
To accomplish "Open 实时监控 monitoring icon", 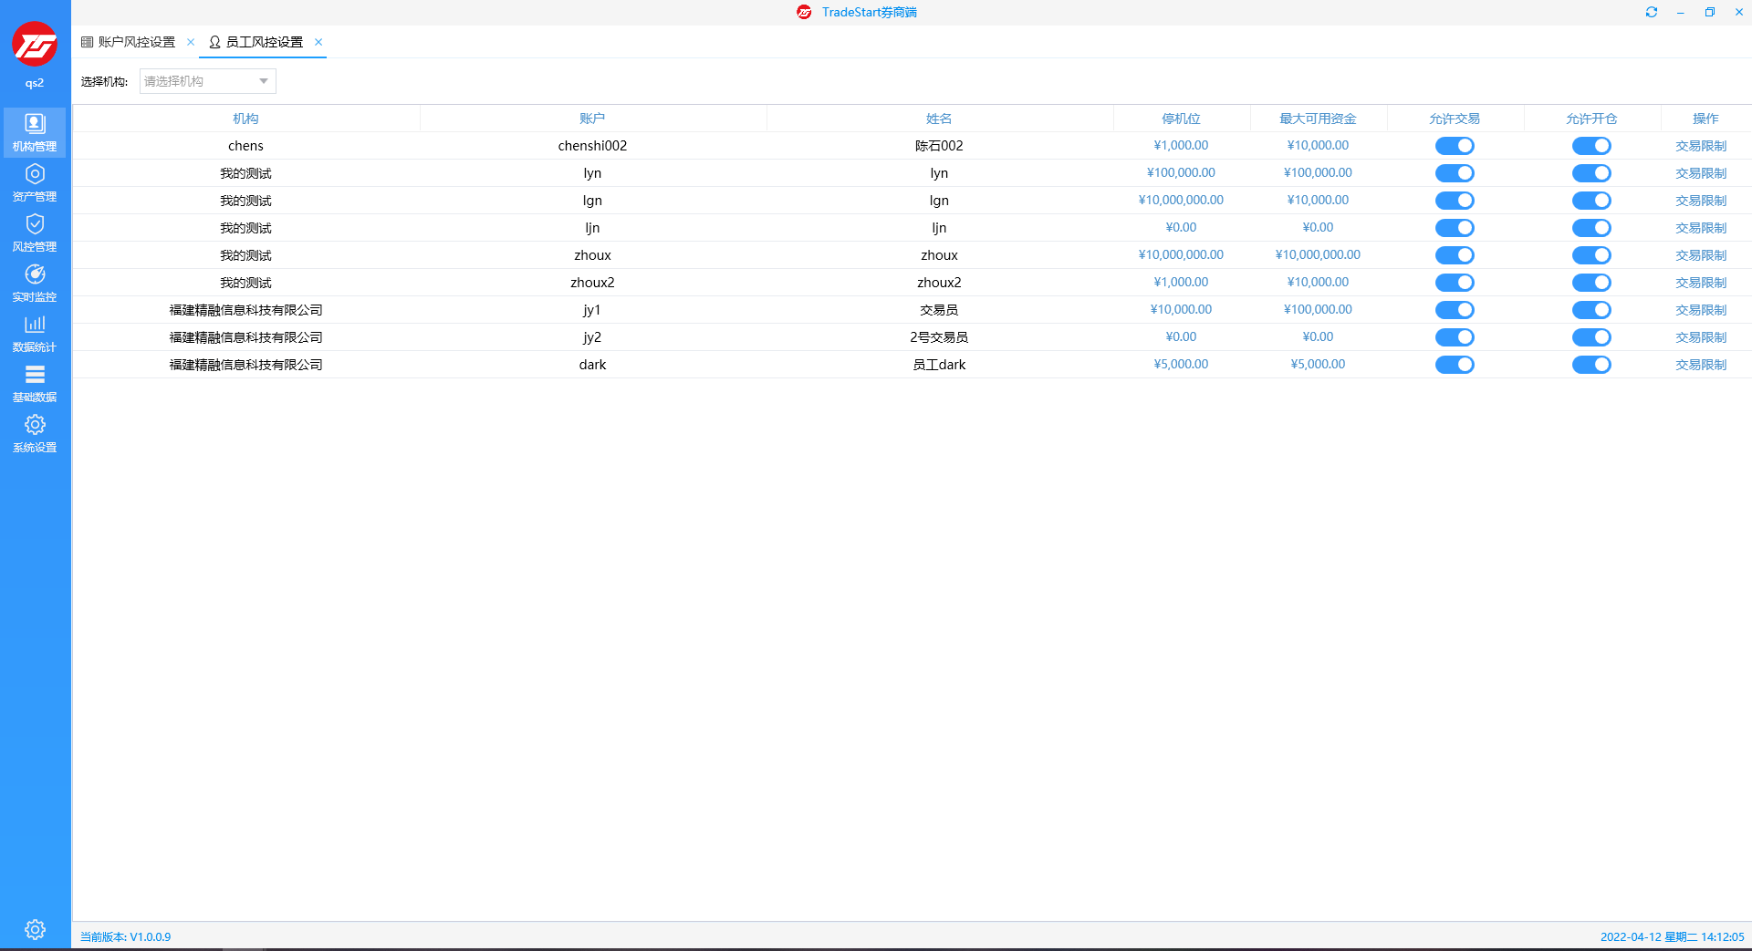I will pos(35,283).
